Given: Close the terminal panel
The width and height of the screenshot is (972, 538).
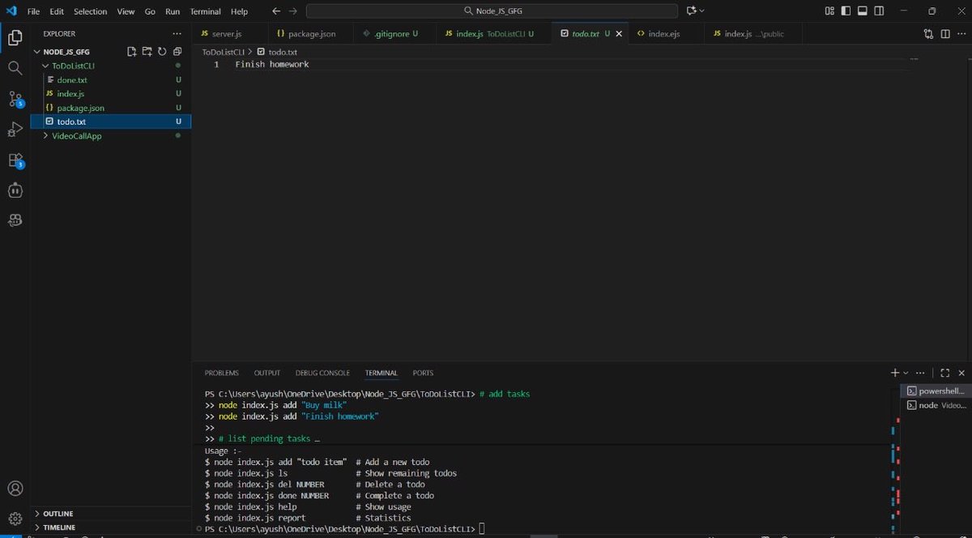Looking at the screenshot, I should (961, 373).
